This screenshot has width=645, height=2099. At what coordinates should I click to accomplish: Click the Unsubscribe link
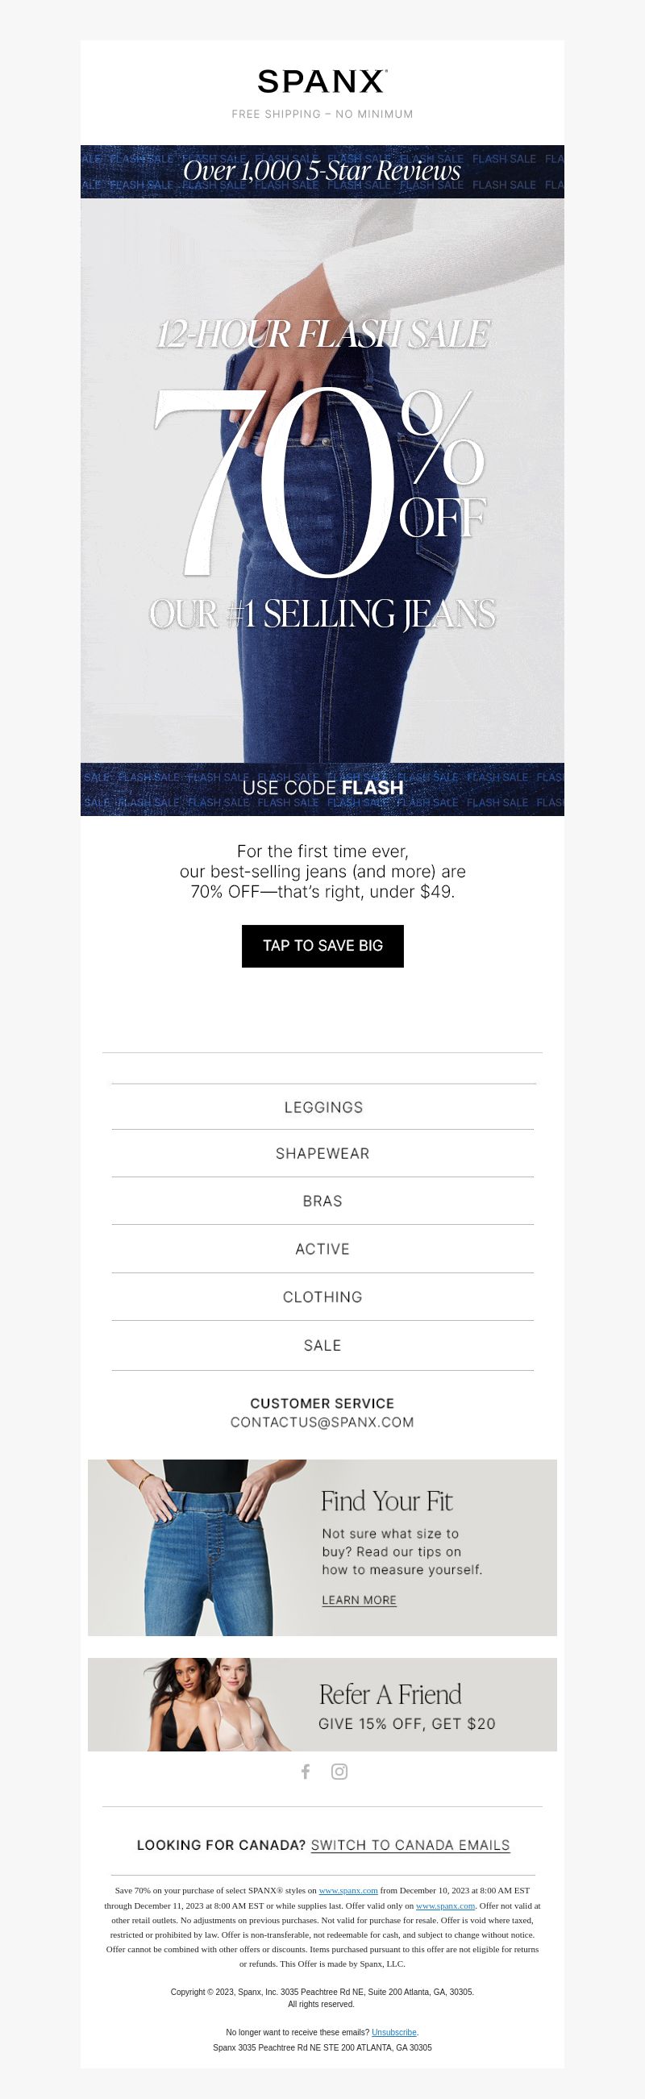point(394,2032)
